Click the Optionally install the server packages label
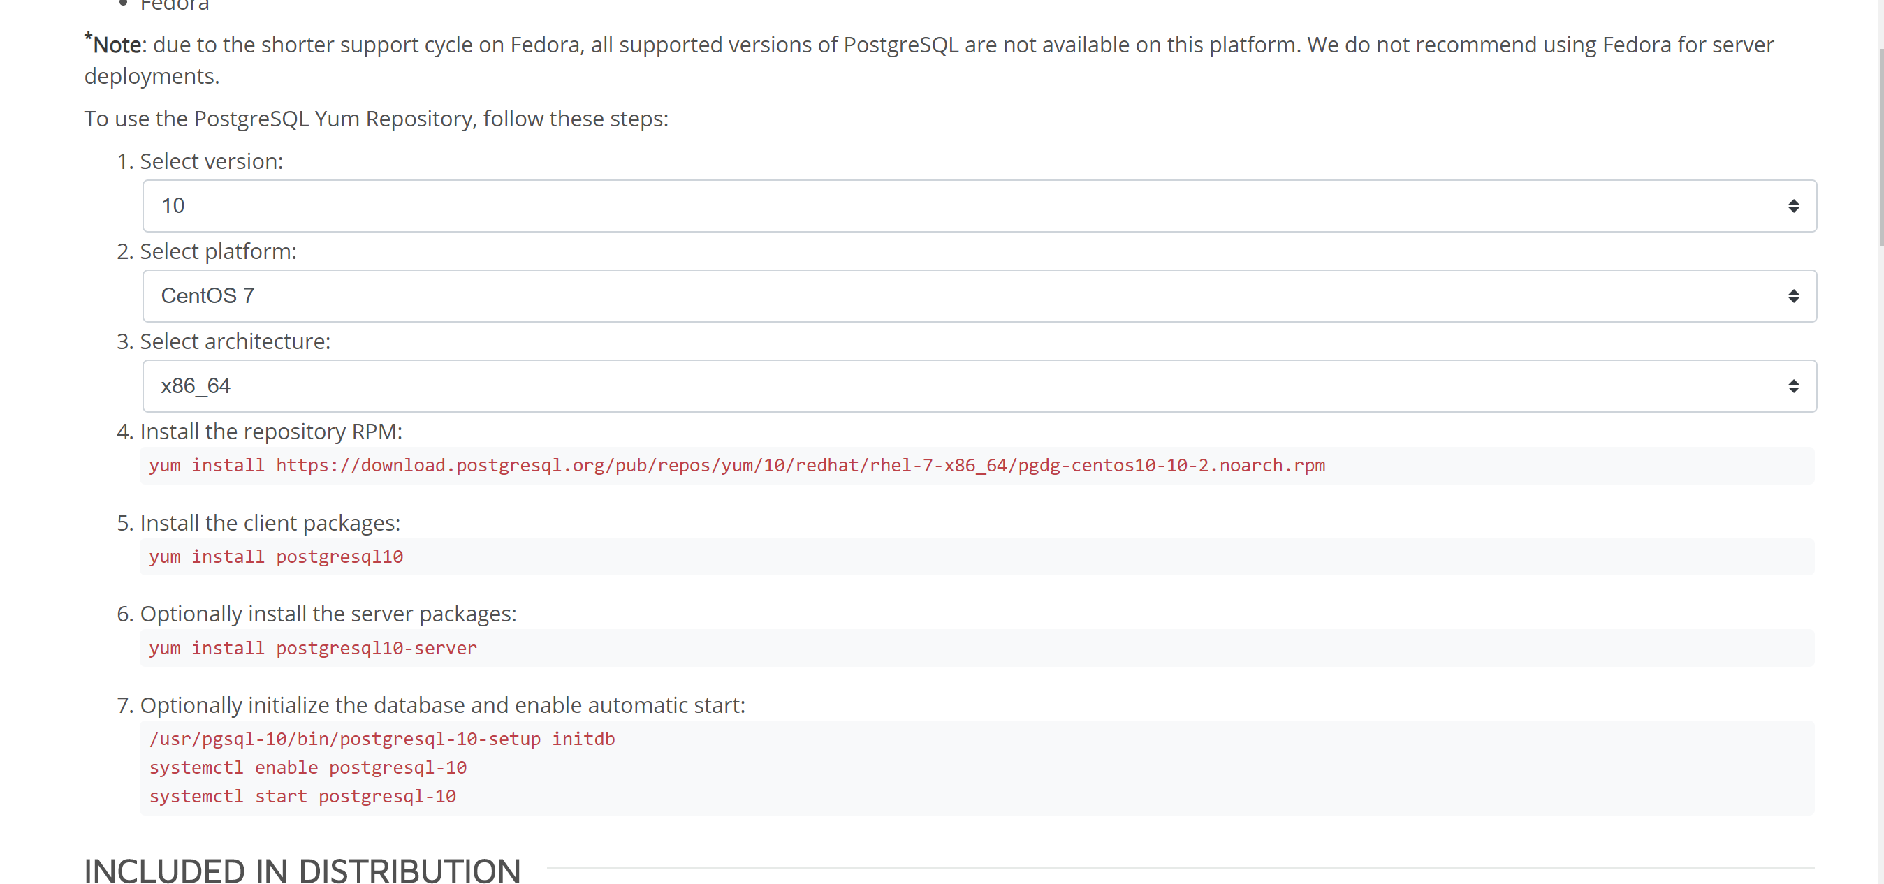 [328, 614]
